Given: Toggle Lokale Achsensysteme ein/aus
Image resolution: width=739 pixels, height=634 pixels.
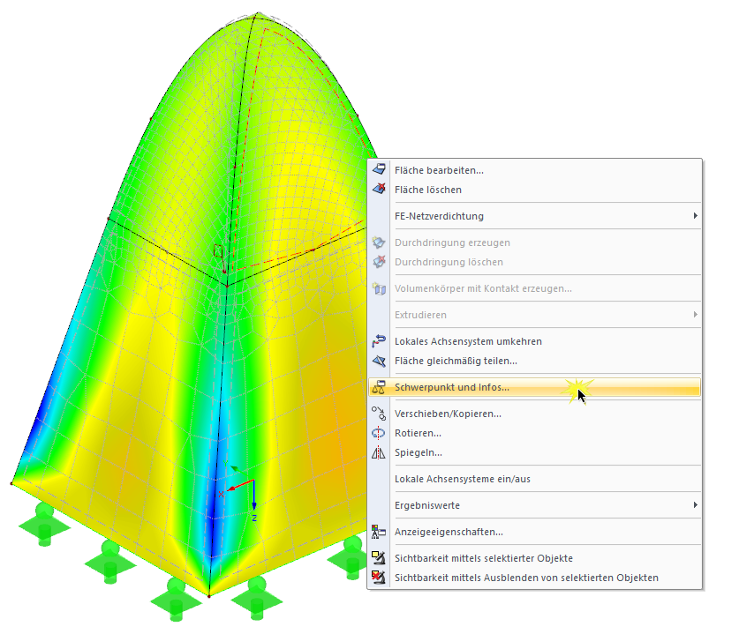Looking at the screenshot, I should 534,479.
